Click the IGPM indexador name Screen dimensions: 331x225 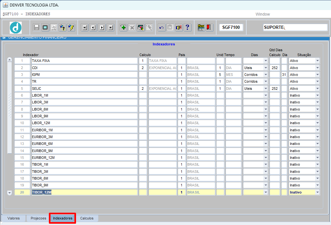36,75
